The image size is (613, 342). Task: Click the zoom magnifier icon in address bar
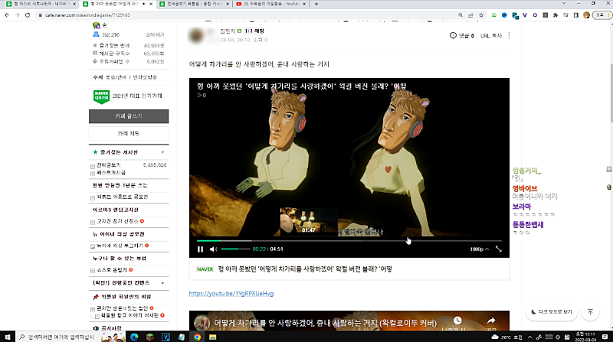(x=461, y=15)
